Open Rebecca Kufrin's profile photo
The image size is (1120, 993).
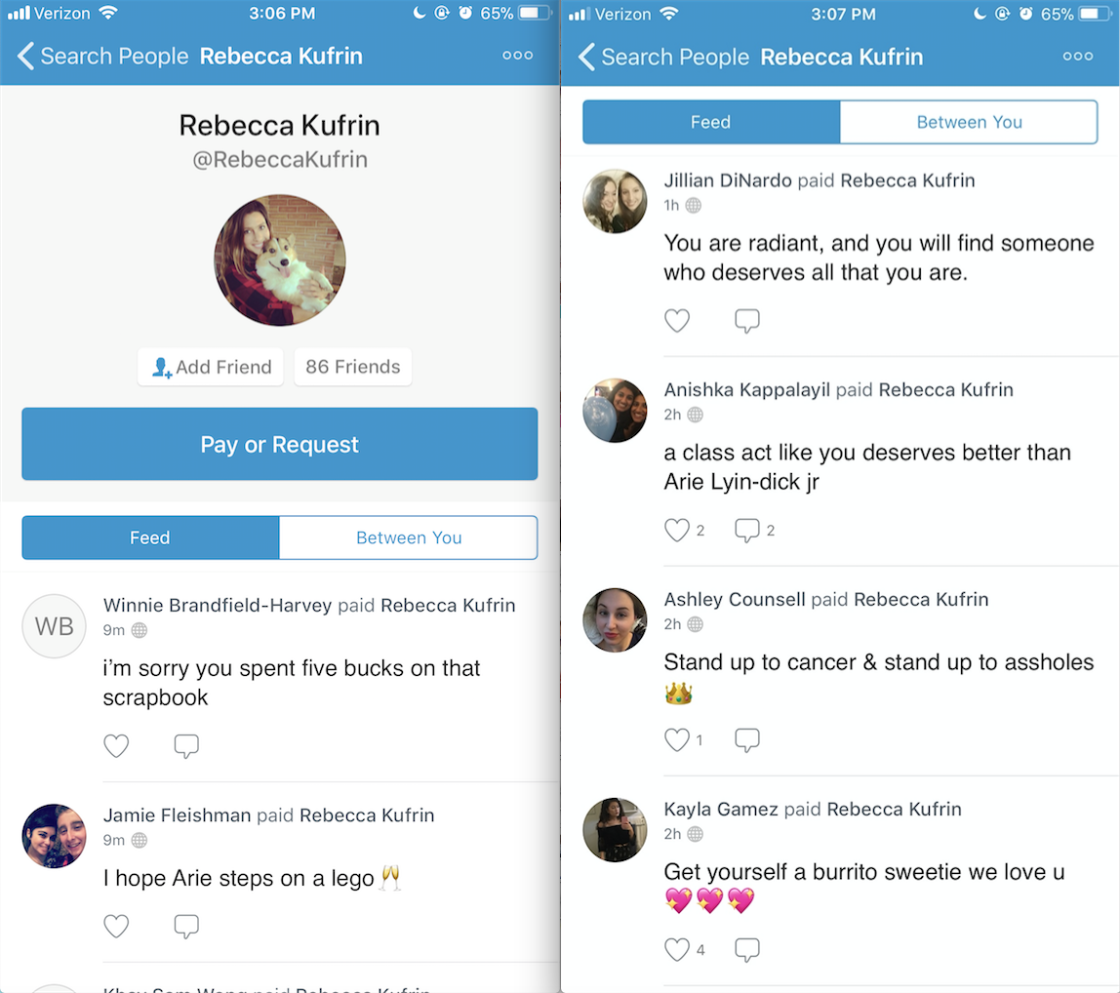click(279, 260)
